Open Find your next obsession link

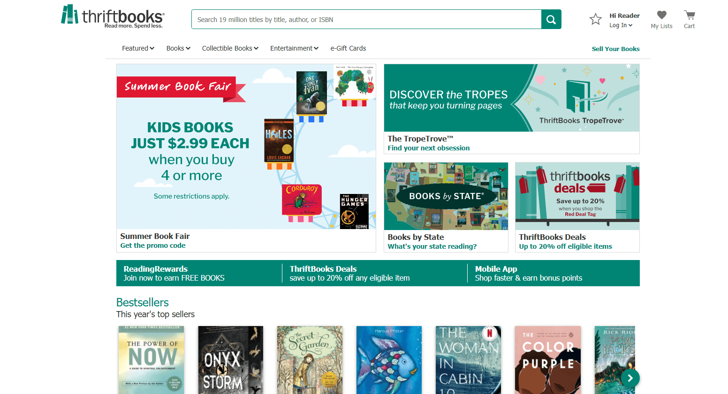point(428,148)
